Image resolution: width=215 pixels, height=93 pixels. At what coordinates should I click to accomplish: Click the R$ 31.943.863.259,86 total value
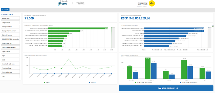[136, 18]
